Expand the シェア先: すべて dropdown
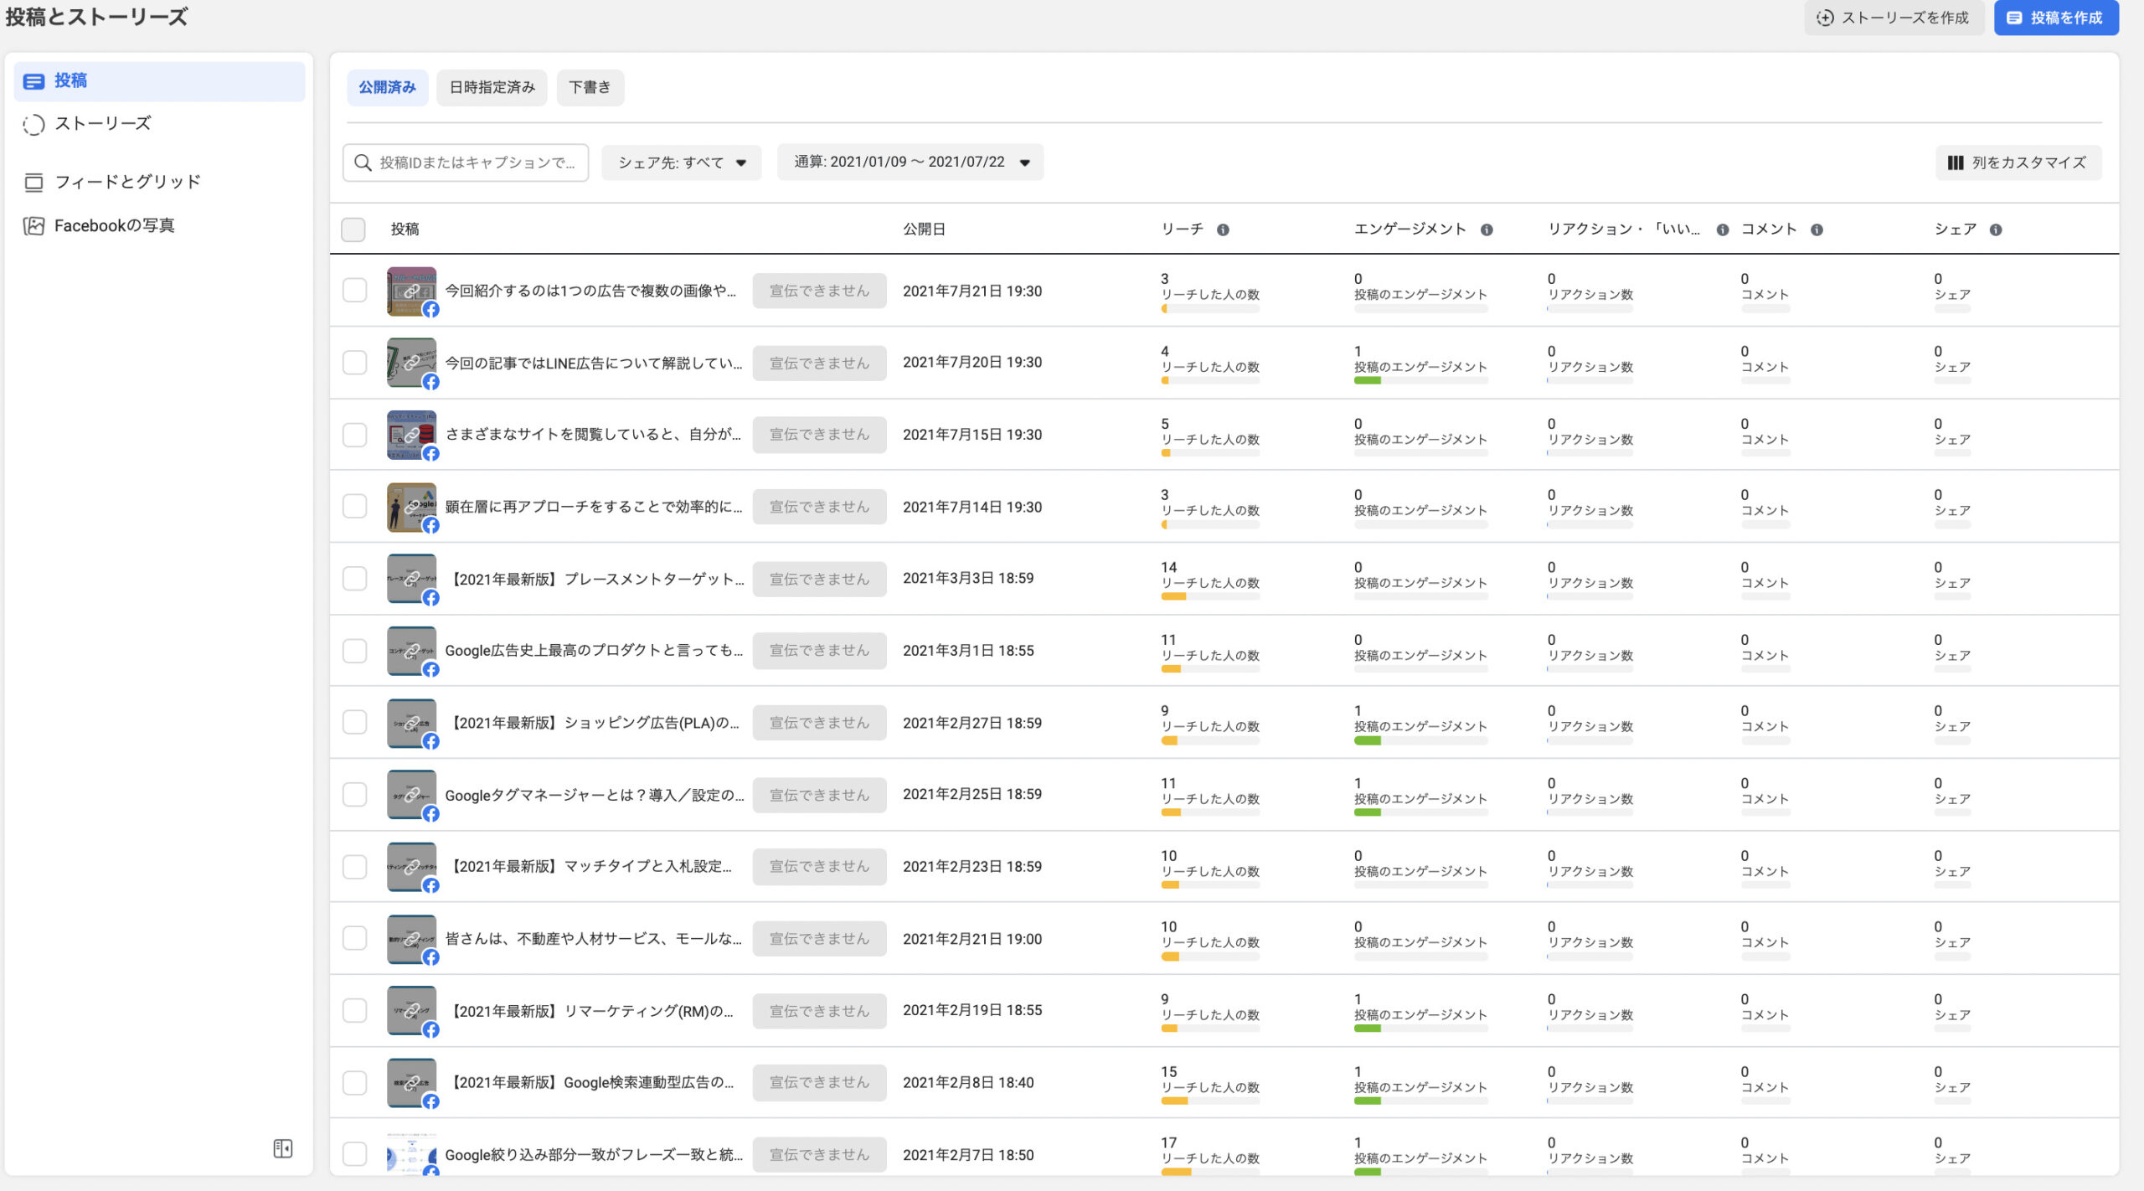The image size is (2144, 1191). (681, 162)
